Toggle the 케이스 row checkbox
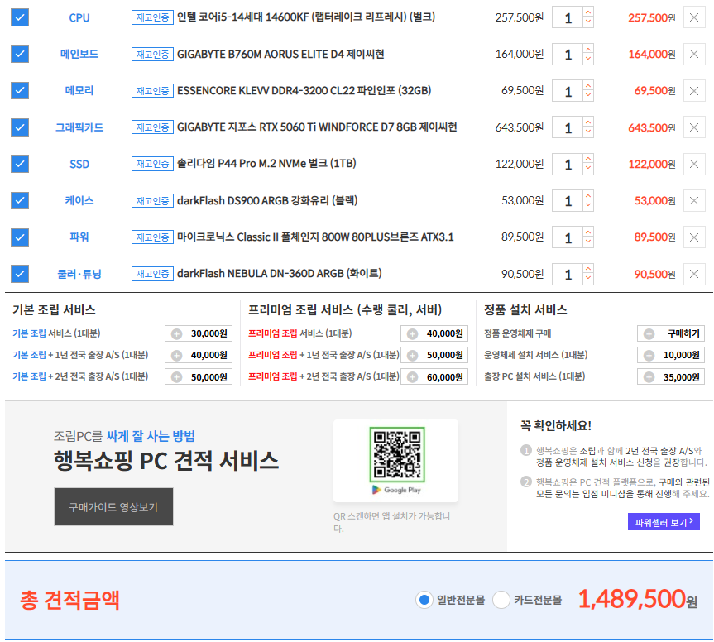This screenshot has height=642, width=714. click(20, 201)
